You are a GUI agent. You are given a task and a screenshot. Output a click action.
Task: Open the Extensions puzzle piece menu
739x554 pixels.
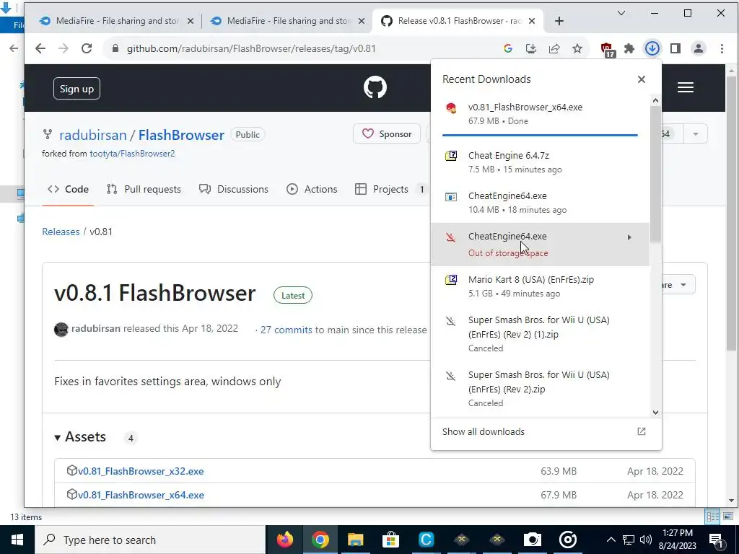click(x=629, y=48)
